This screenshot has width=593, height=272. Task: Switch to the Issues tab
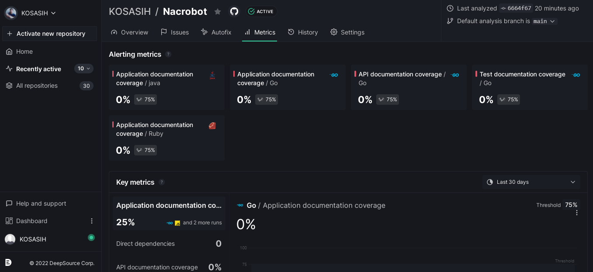[x=175, y=32]
